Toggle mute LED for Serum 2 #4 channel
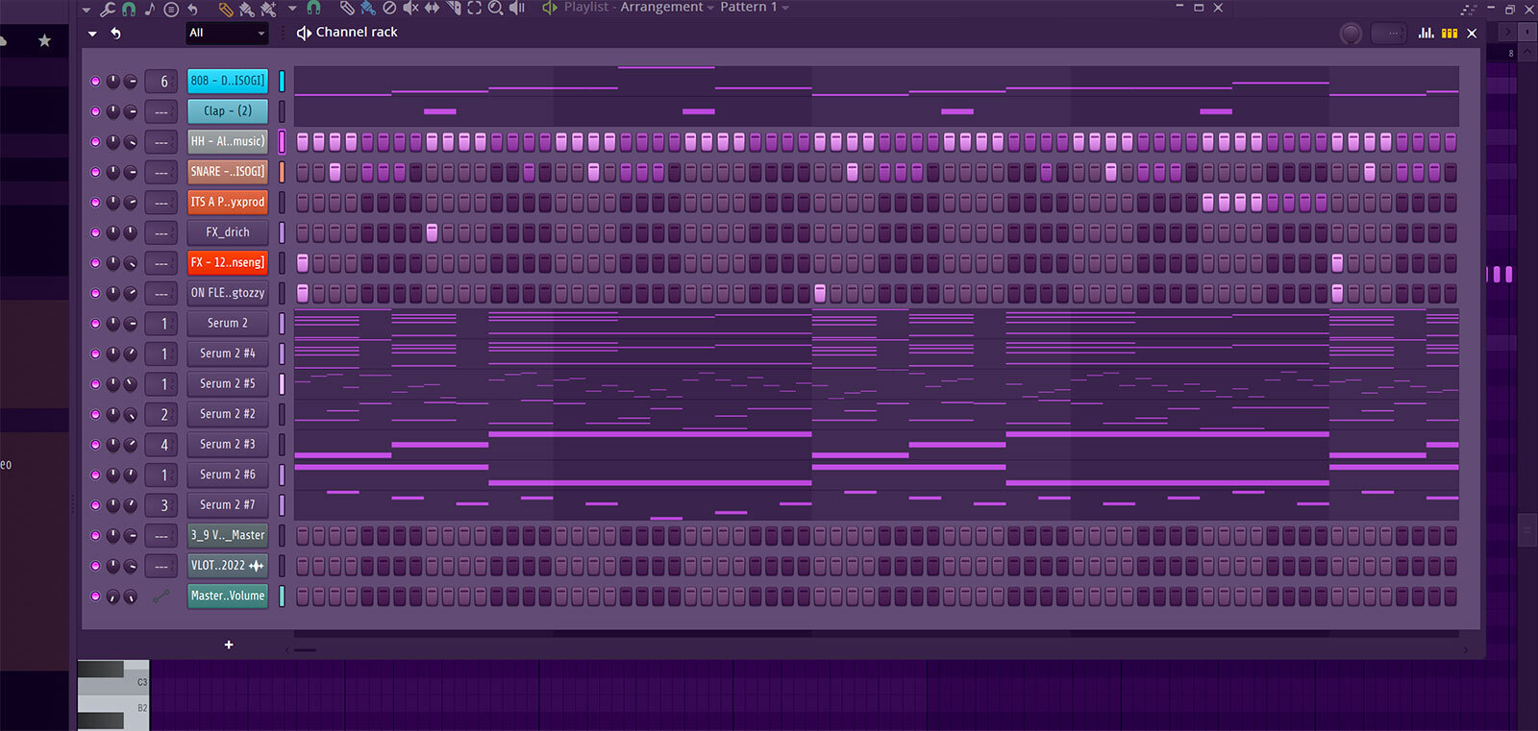 coord(95,353)
